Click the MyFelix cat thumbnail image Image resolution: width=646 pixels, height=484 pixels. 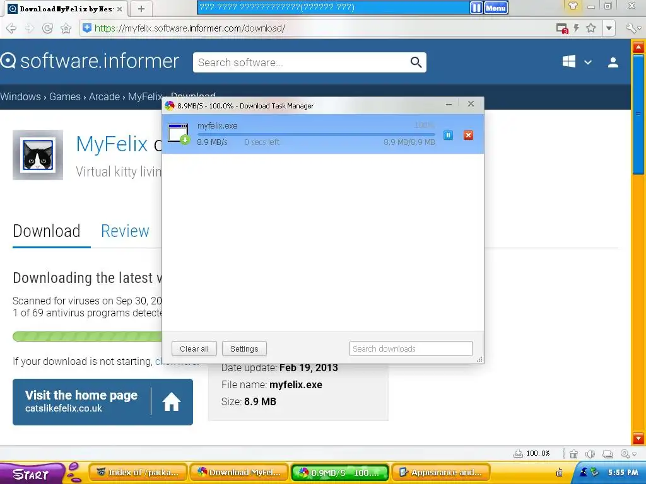38,155
